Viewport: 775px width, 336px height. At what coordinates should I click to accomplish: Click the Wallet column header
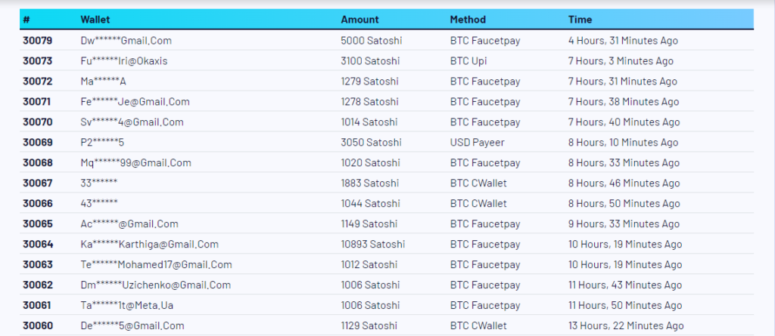tap(95, 20)
